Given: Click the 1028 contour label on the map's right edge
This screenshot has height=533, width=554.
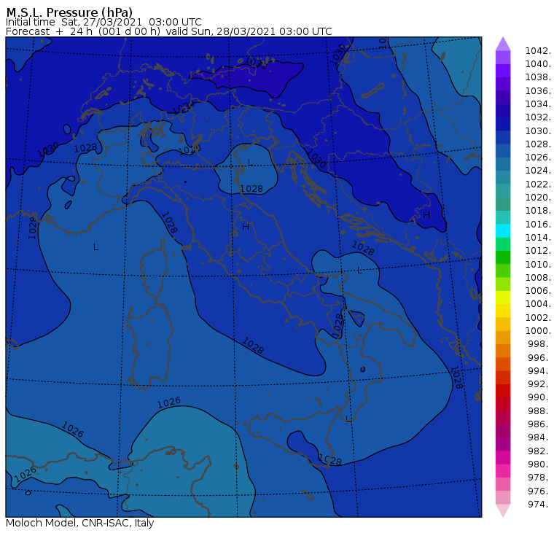Looking at the screenshot, I should click(x=456, y=378).
